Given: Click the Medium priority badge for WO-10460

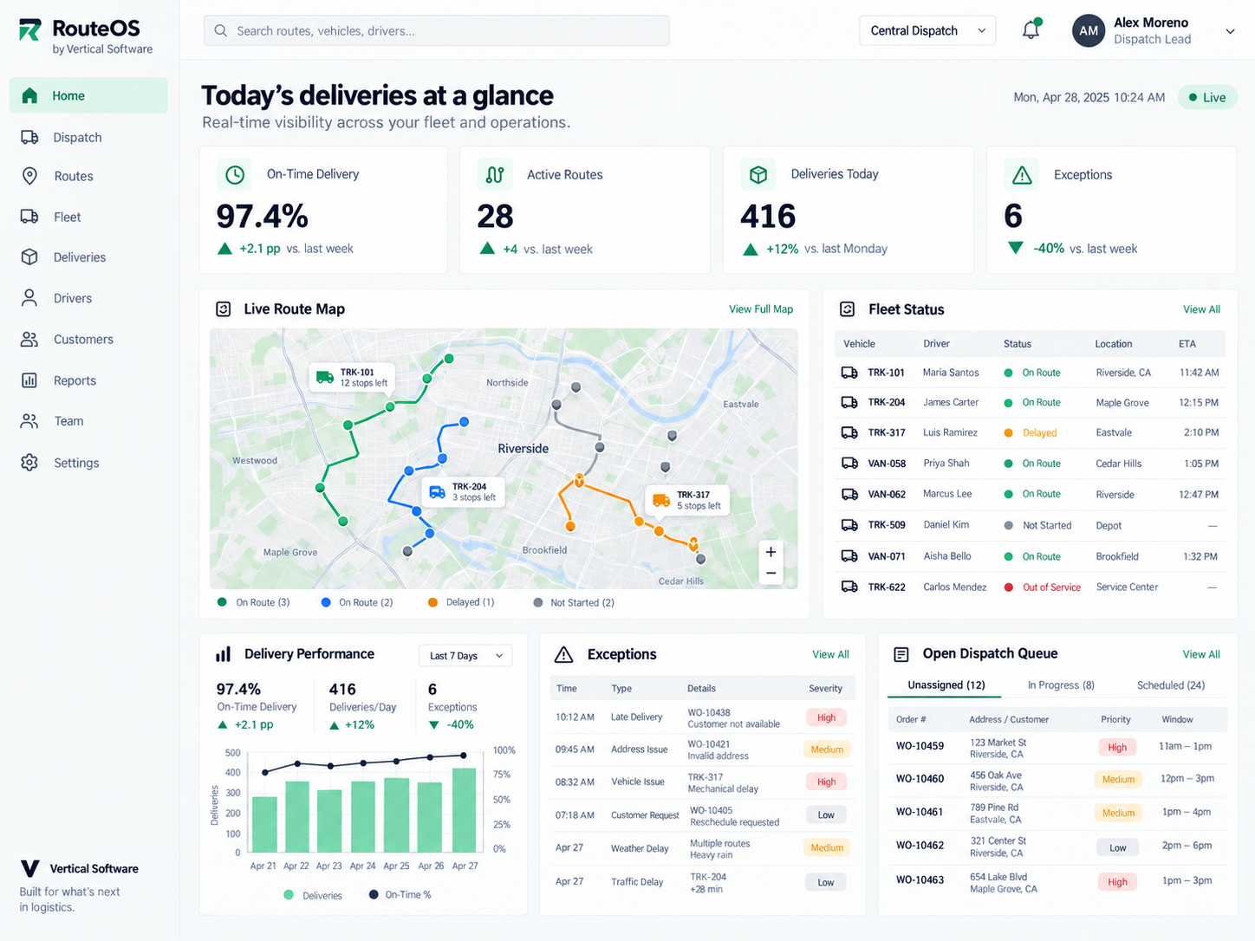Looking at the screenshot, I should 1118,779.
